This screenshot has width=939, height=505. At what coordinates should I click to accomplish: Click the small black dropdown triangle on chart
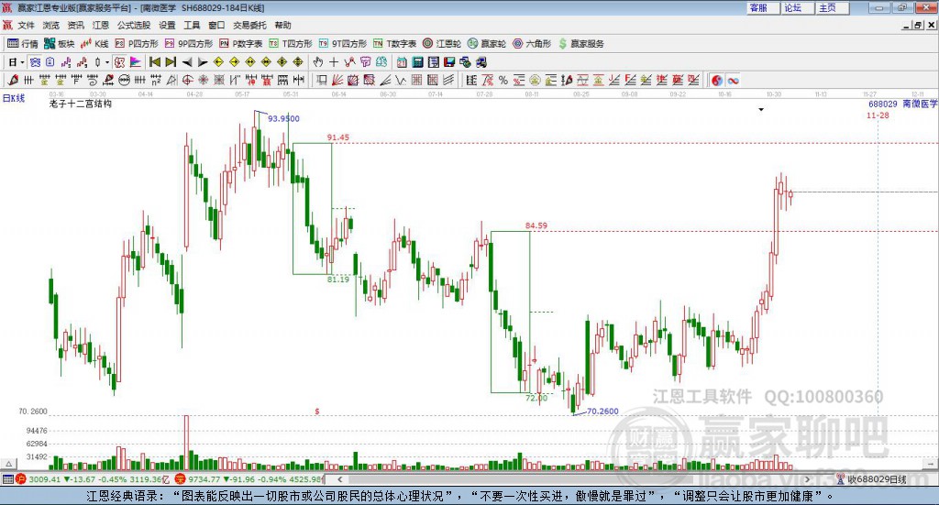click(x=761, y=109)
